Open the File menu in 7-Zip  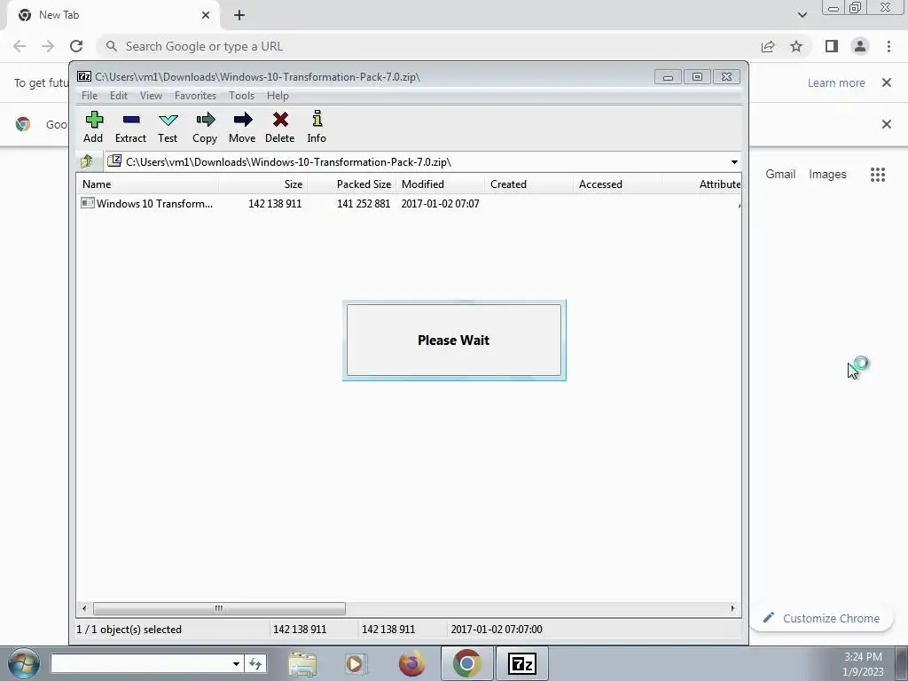pos(90,96)
